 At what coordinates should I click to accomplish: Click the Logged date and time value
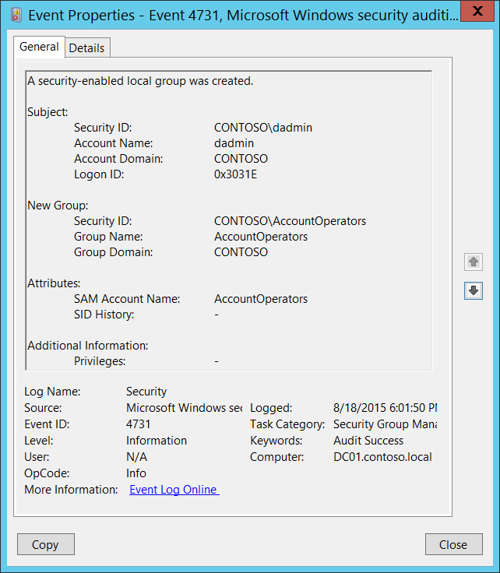[385, 408]
